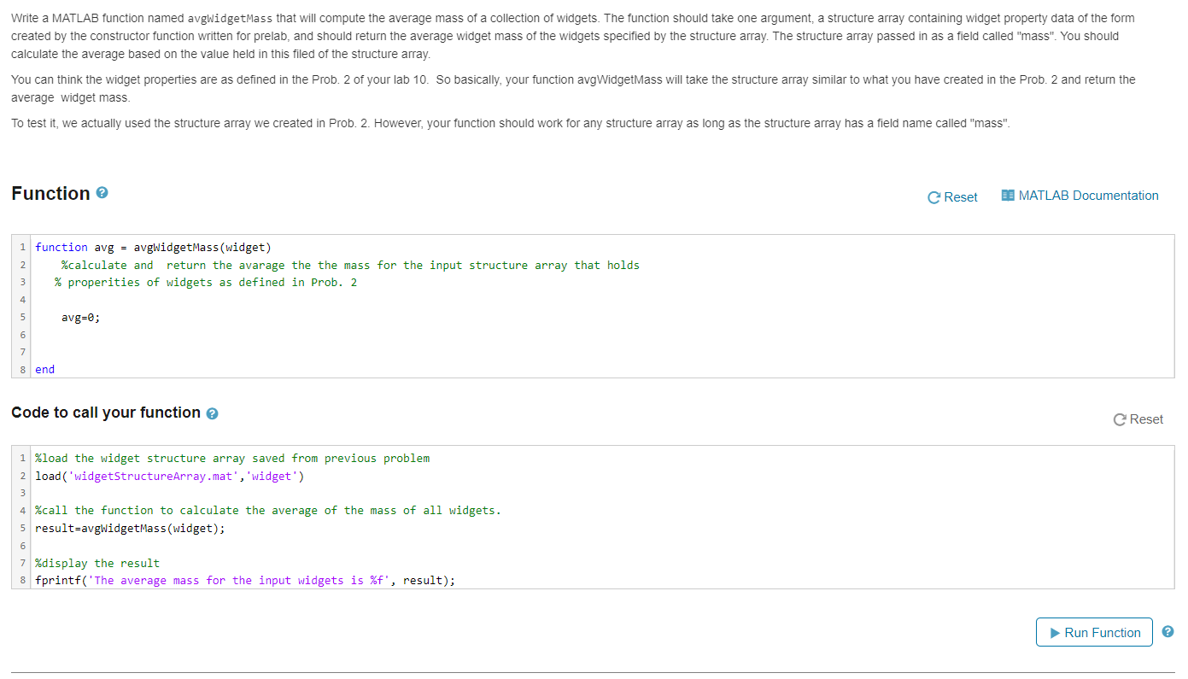Click empty line 3 in call-code editor
Image resolution: width=1188 pixels, height=679 pixels.
pyautogui.click(x=602, y=493)
